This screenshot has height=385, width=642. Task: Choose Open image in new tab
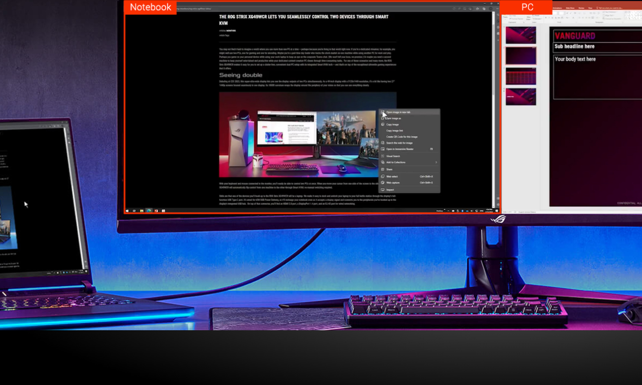click(409, 112)
